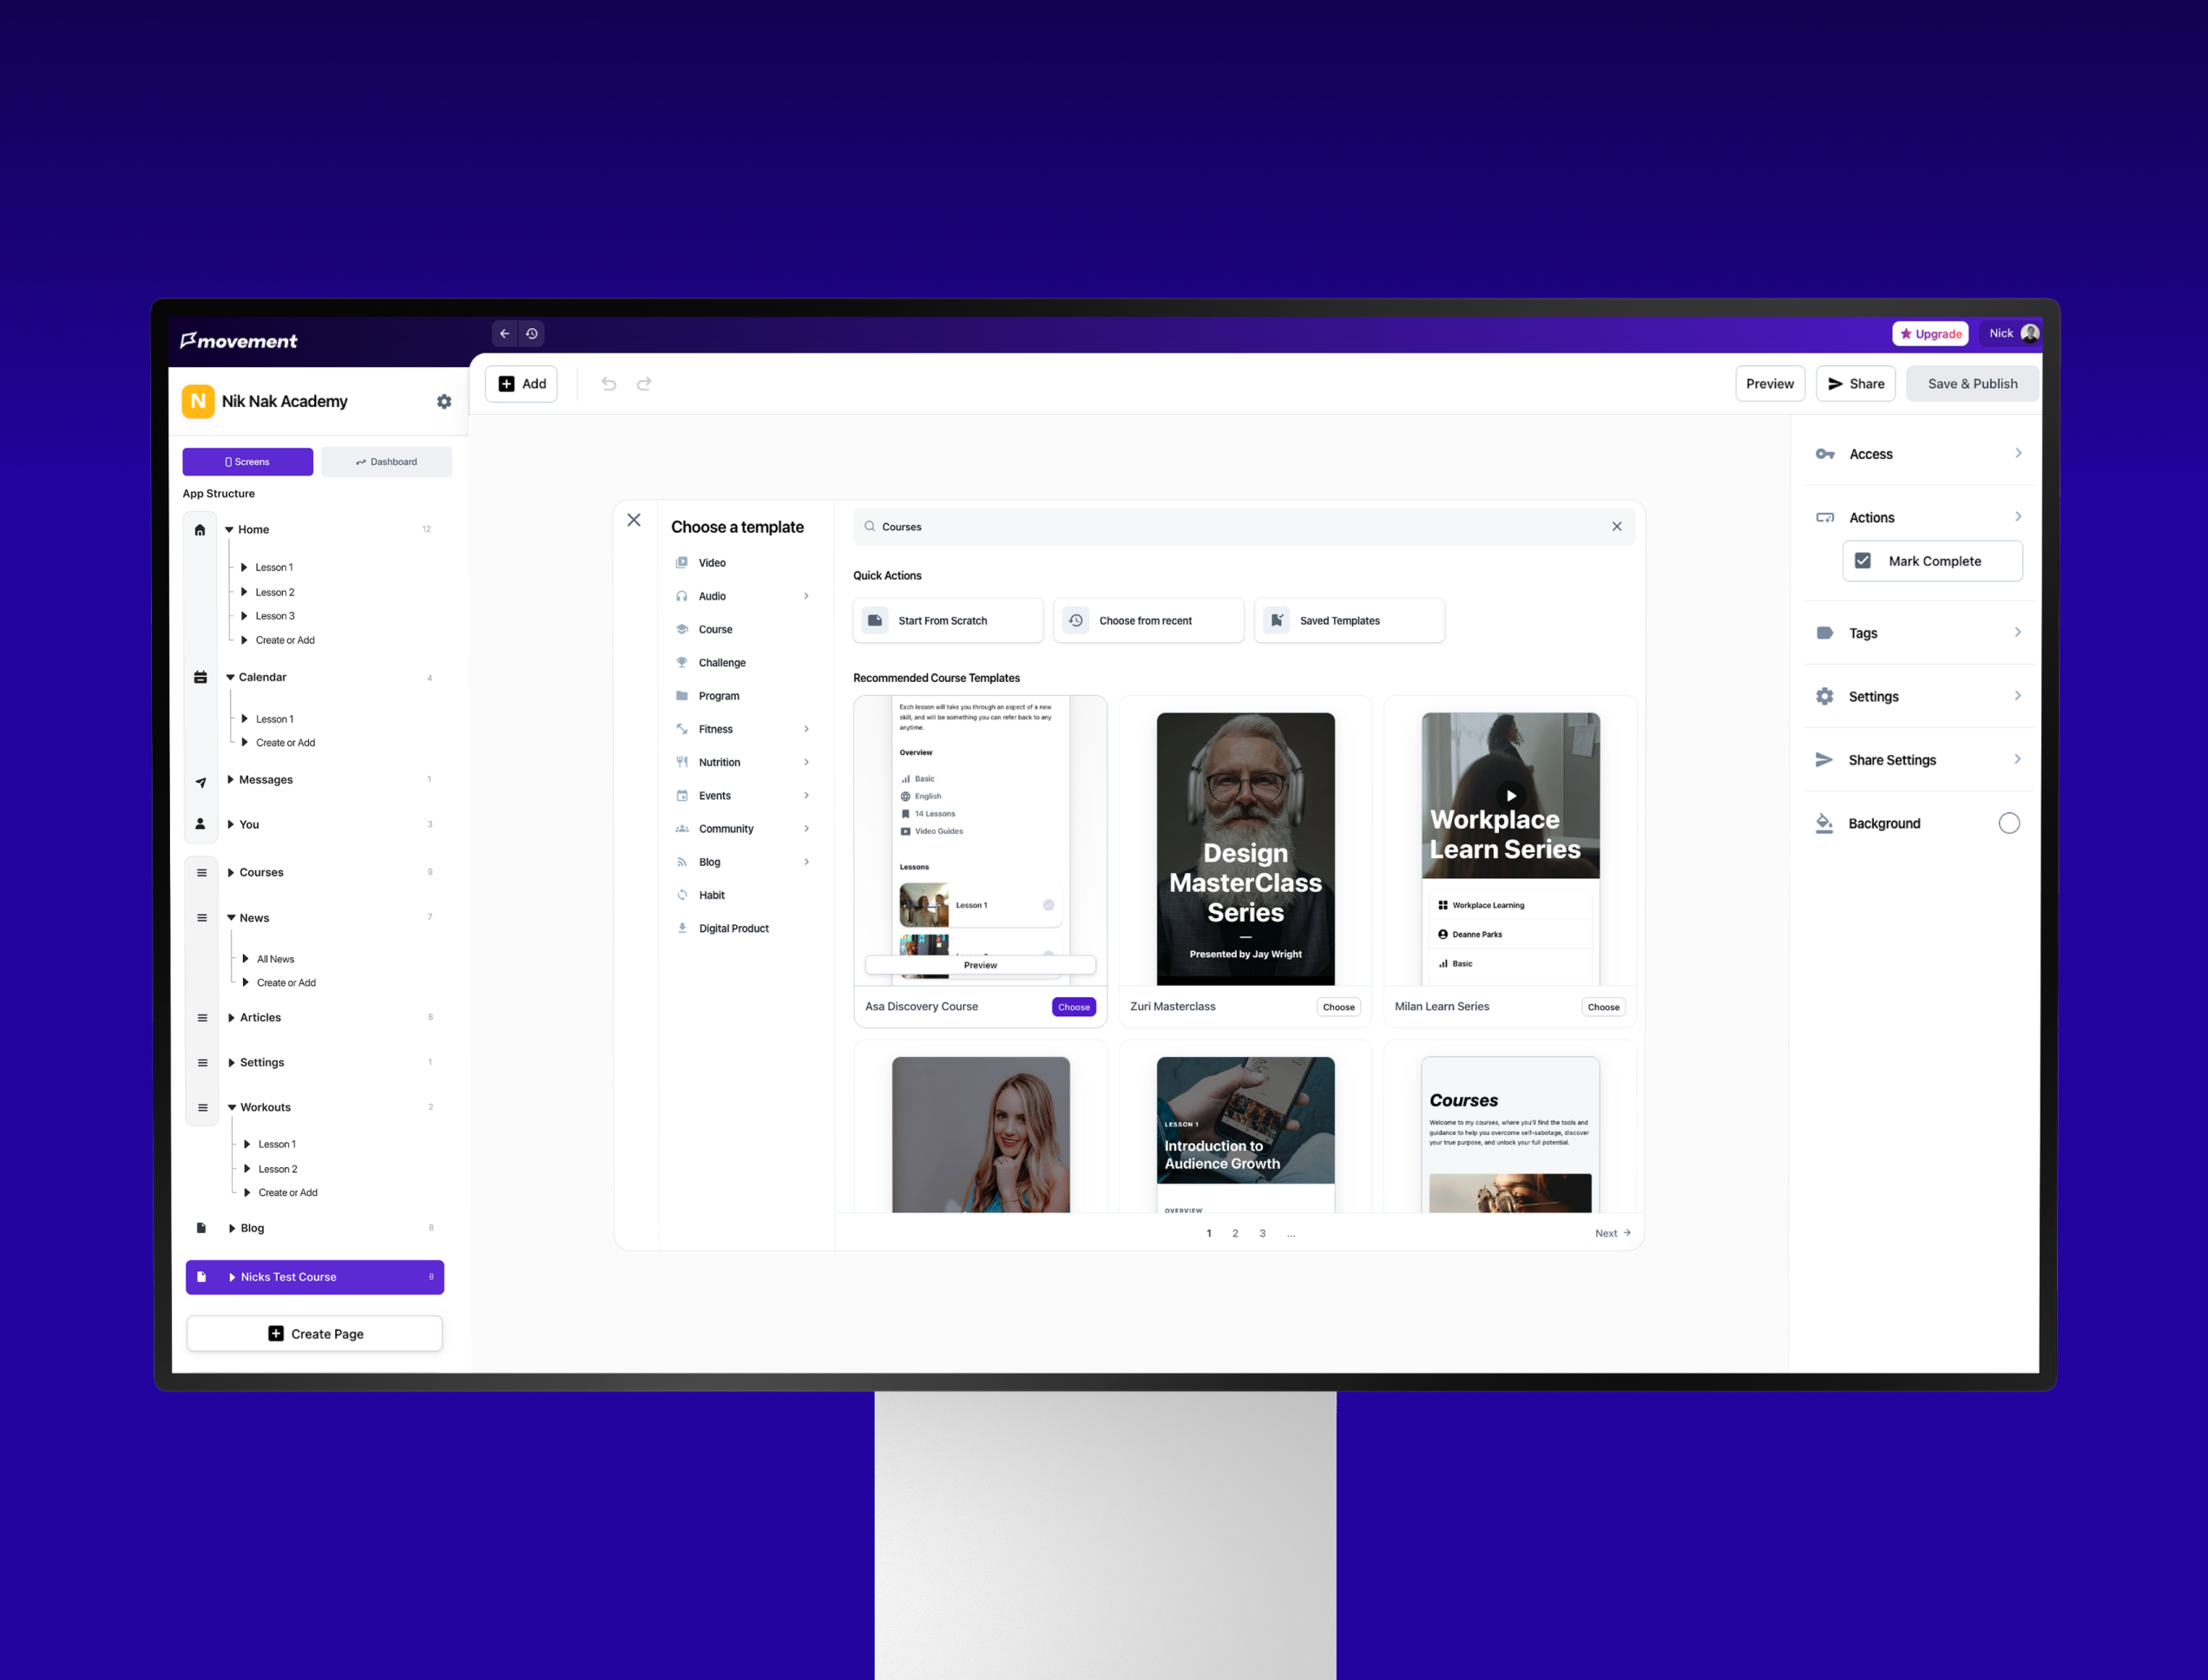2208x1680 pixels.
Task: Switch to the Dashboard tab
Action: click(x=386, y=462)
